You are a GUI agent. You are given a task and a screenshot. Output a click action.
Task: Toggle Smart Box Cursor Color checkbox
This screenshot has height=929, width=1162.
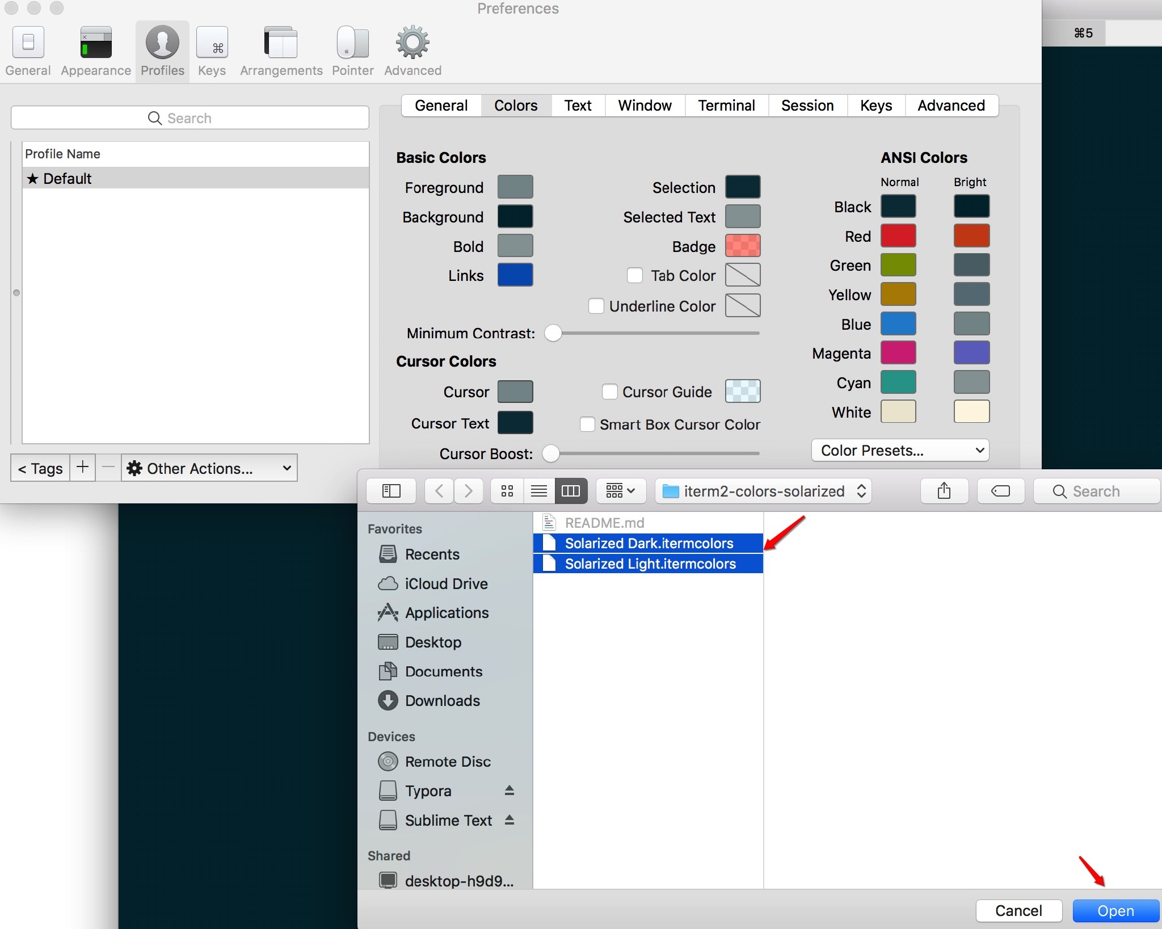(587, 424)
